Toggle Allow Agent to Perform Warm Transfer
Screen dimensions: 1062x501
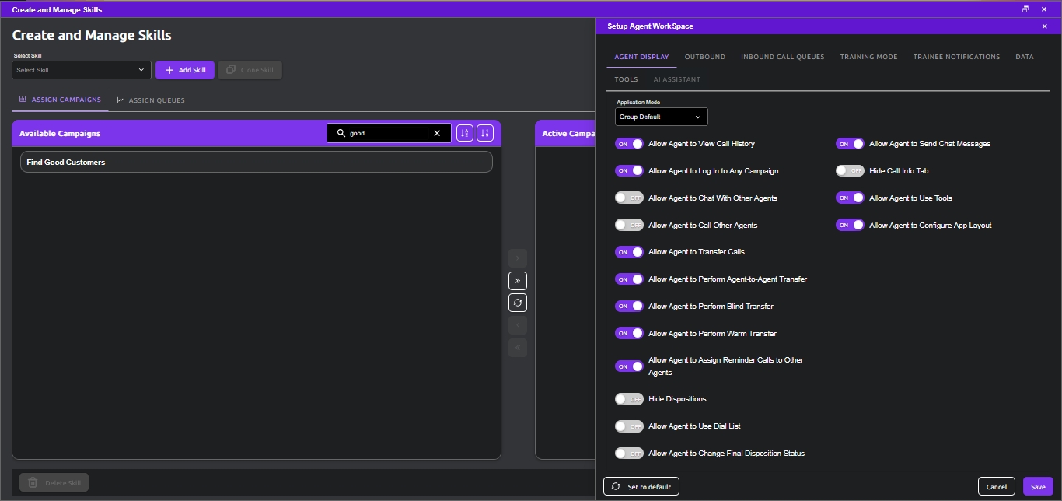point(629,333)
